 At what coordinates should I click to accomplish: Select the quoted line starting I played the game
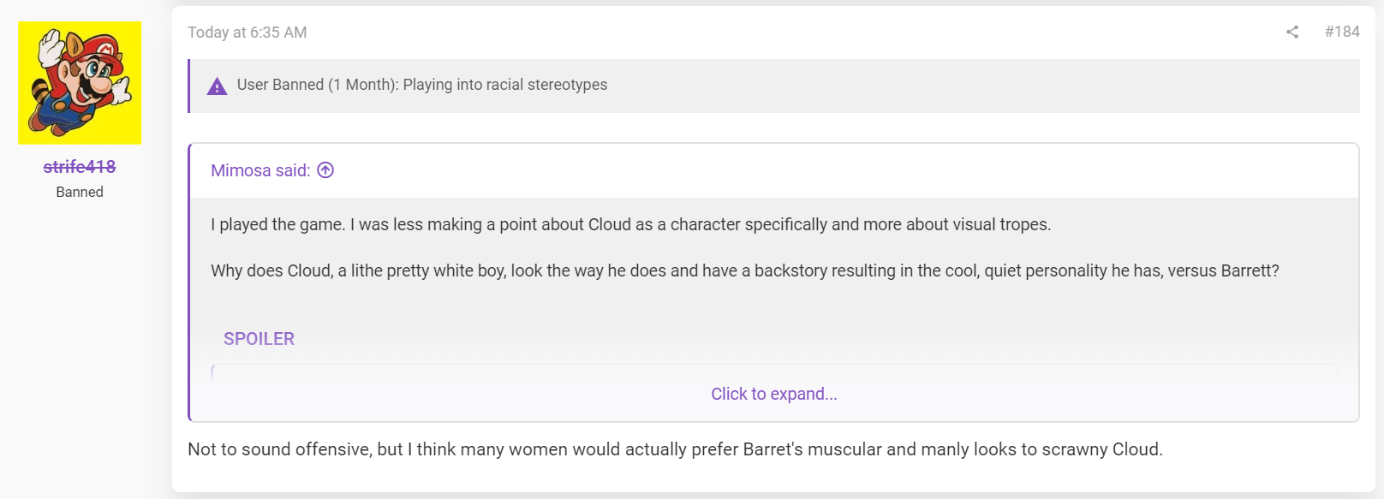(631, 224)
